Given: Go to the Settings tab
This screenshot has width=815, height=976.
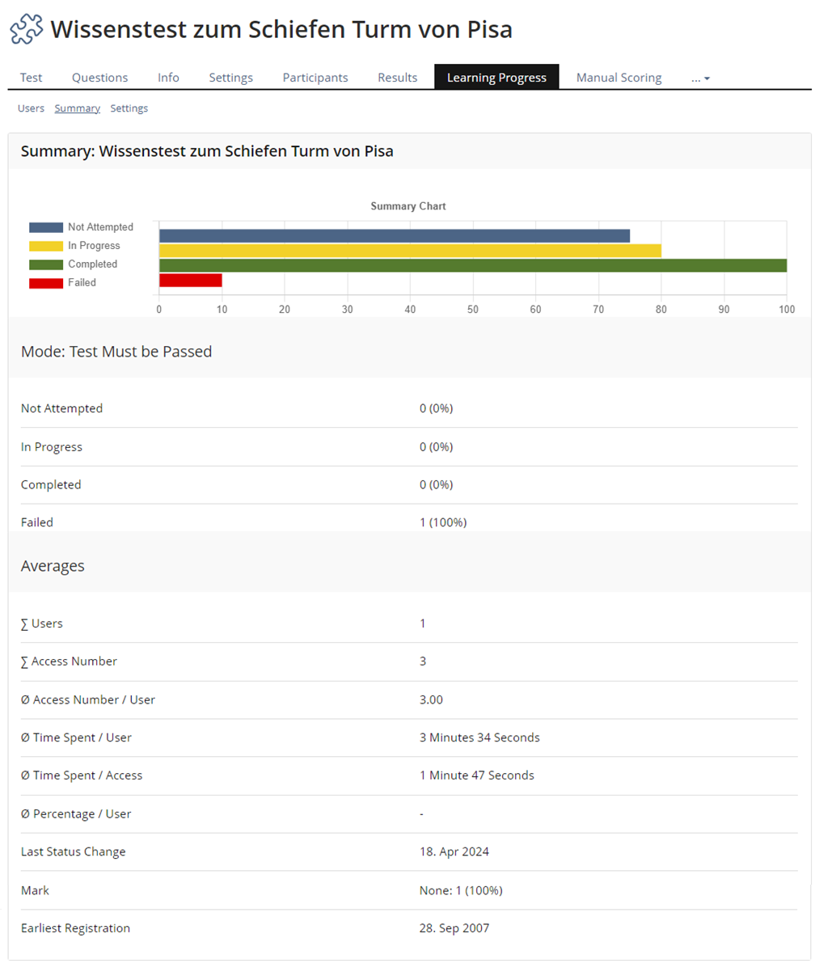Looking at the screenshot, I should click(230, 78).
